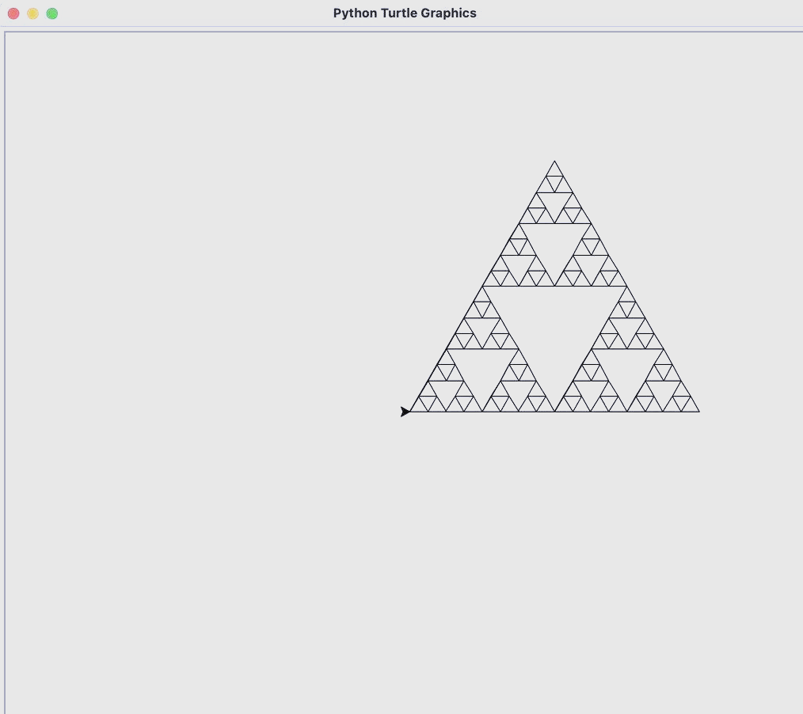Click the red close window button

[x=13, y=13]
